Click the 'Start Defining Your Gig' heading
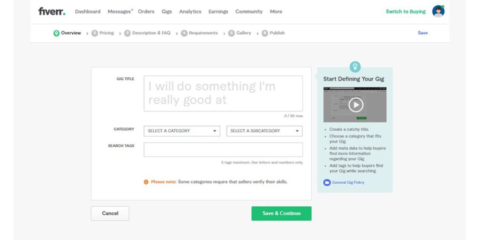The width and height of the screenshot is (480, 240). (x=353, y=79)
